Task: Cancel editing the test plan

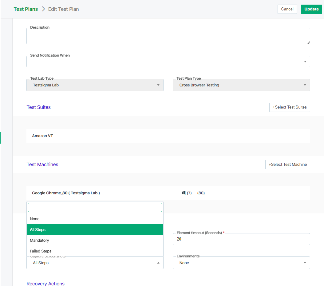Action: coord(287,9)
